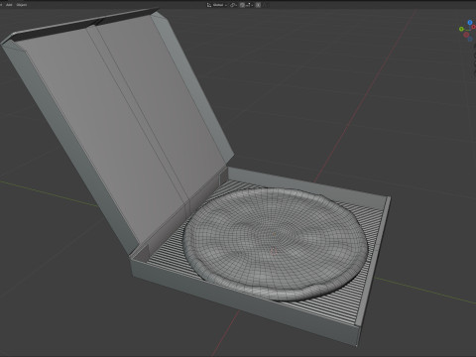Select the pizza mesh in the viewport
Viewport: 476px width, 357px height.
[275, 244]
